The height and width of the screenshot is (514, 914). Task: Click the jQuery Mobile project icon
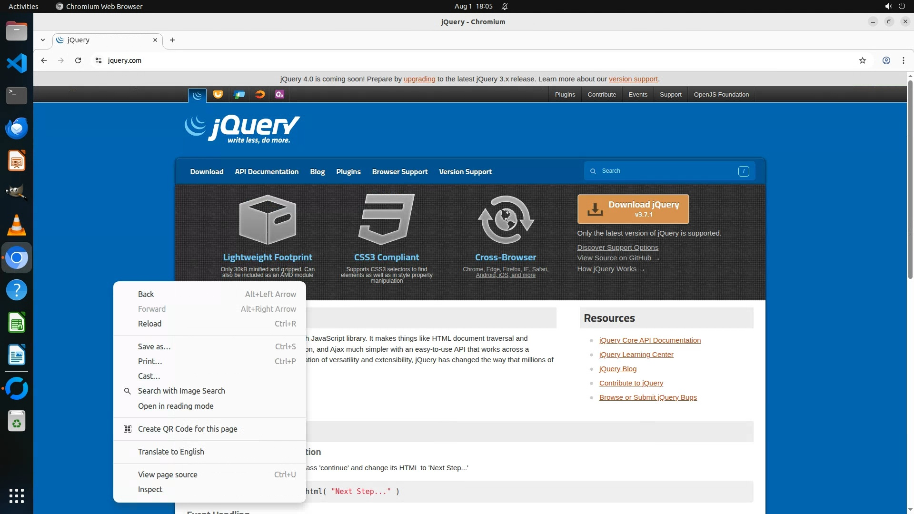(239, 94)
